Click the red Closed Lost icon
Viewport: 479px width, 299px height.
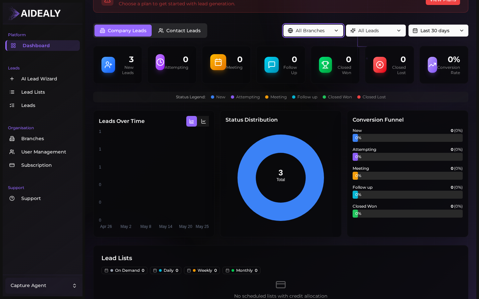point(380,65)
